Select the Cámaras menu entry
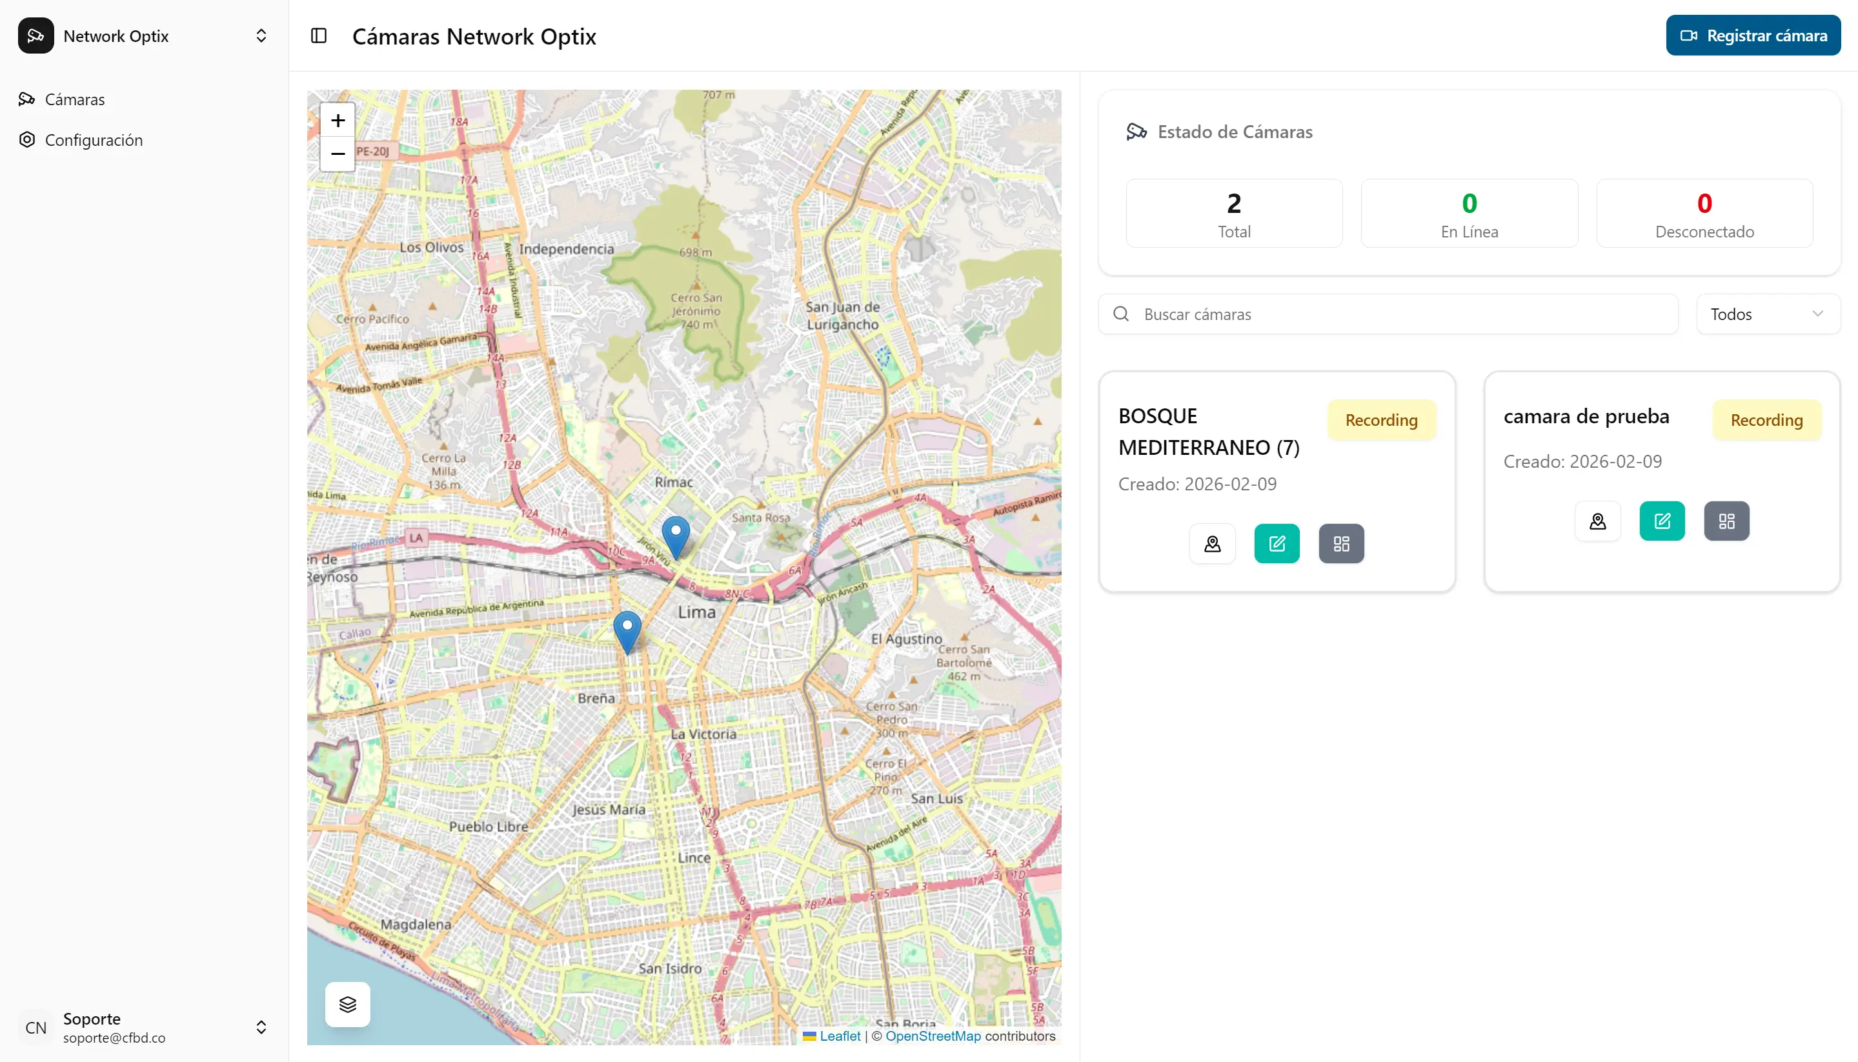The height and width of the screenshot is (1062, 1858). [75, 99]
